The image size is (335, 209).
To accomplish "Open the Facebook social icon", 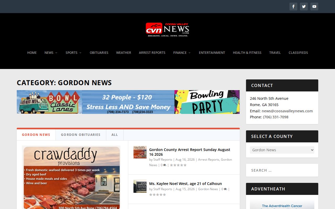I will coord(293,7).
